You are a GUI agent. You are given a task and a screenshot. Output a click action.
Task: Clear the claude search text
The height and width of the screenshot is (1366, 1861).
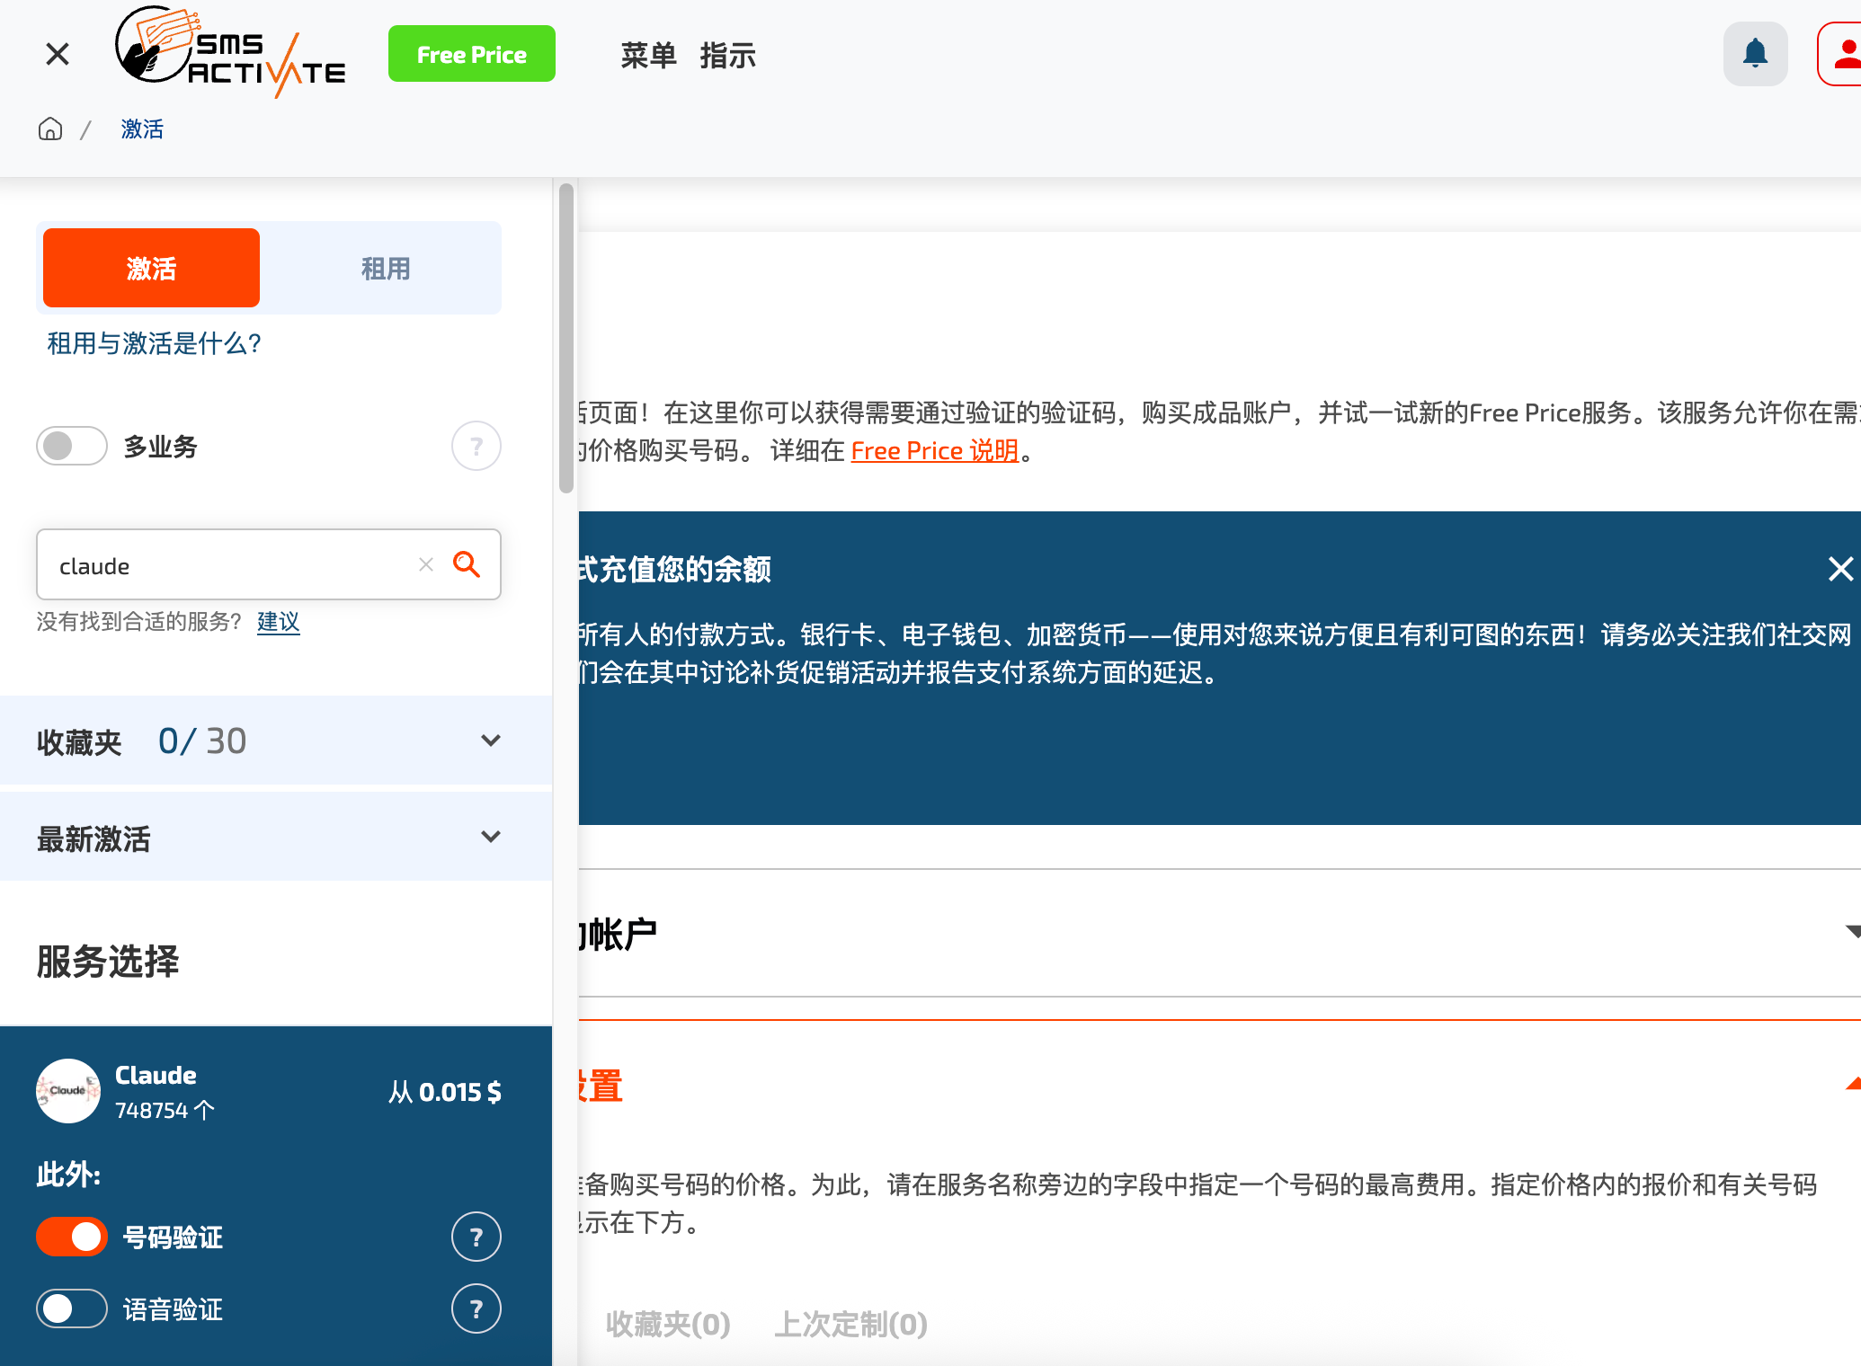point(426,564)
